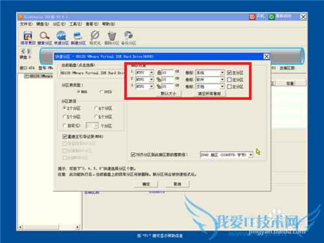Toggle the lock icon for partition 2 size
This screenshot has height=243, width=324.
coord(159,80)
